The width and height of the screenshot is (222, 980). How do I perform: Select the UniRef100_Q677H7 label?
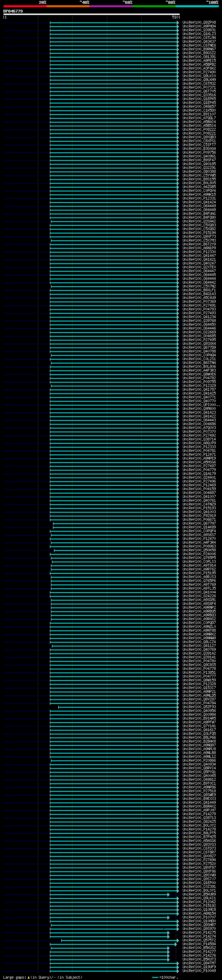(x=199, y=523)
